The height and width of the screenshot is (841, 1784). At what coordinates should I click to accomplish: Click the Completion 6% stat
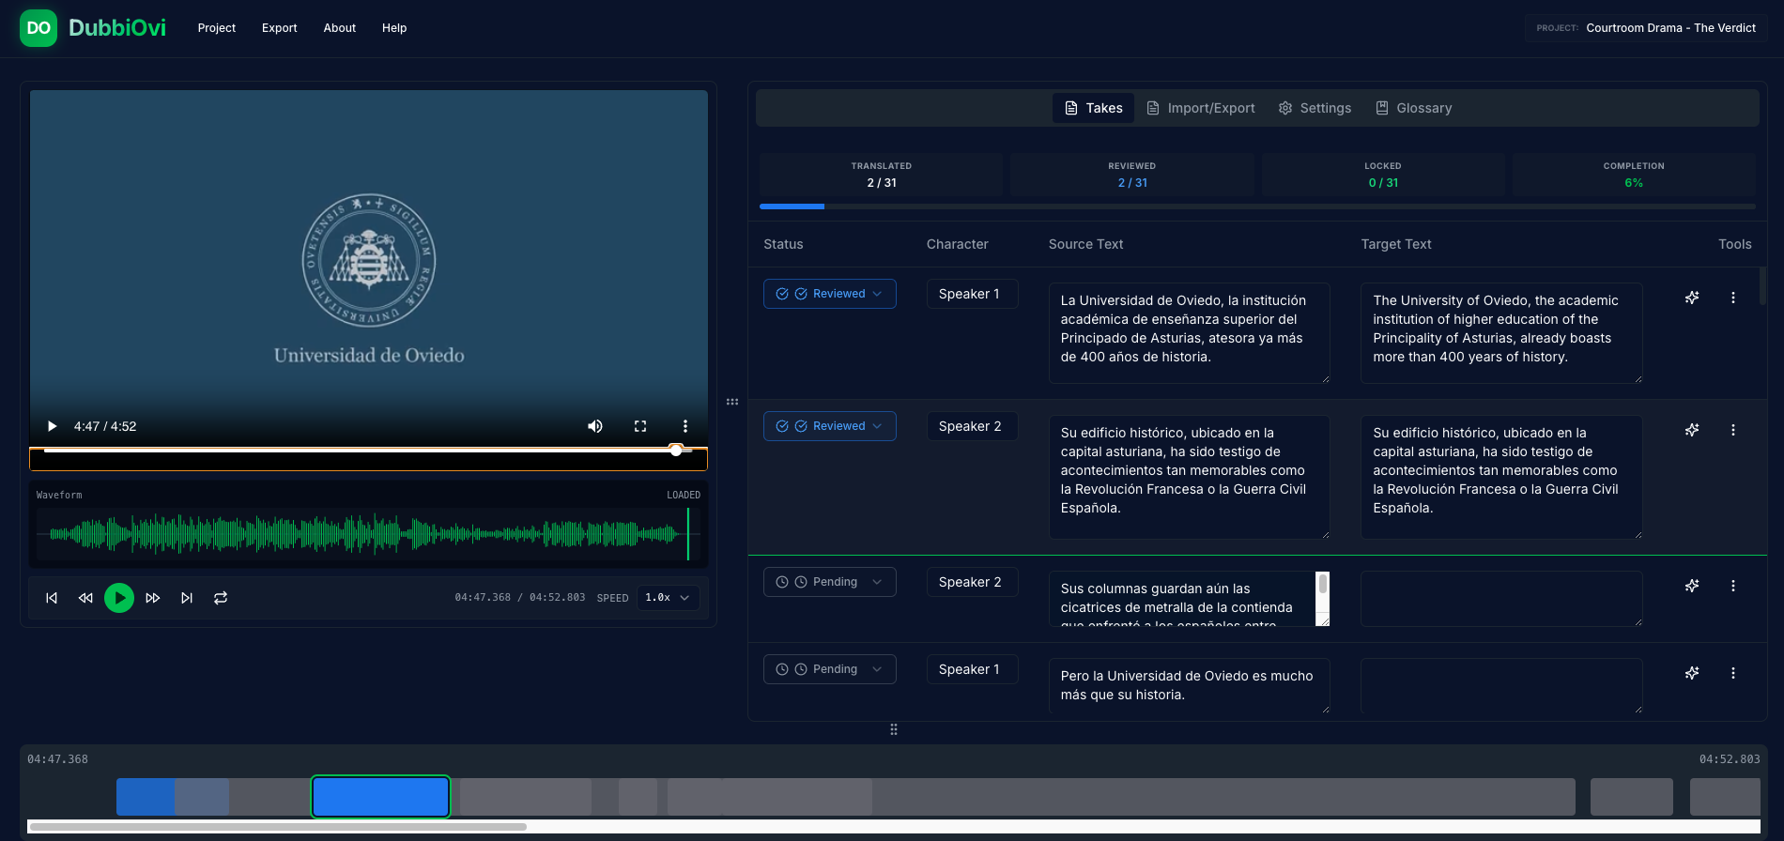[x=1634, y=175]
